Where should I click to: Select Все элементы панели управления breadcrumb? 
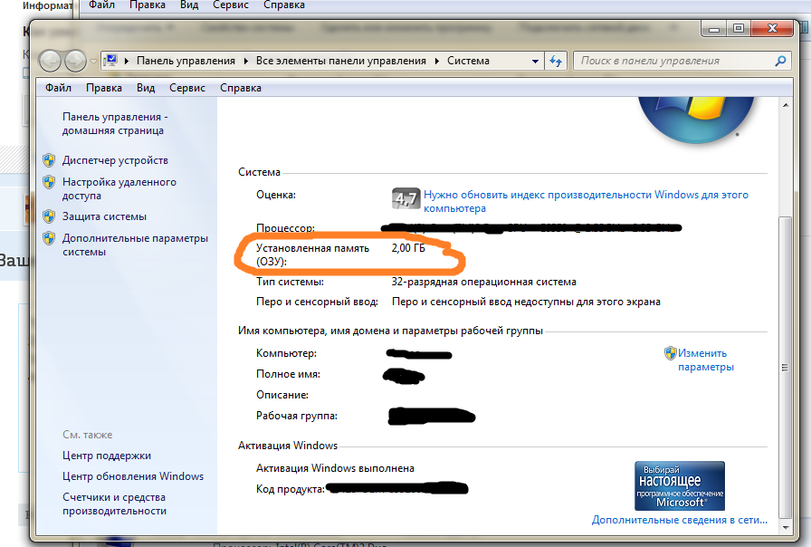tap(341, 61)
